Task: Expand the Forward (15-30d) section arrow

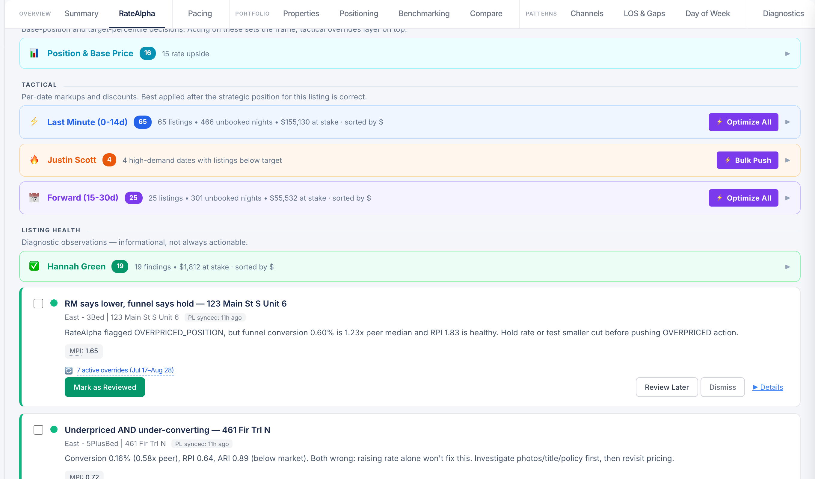Action: coord(787,198)
